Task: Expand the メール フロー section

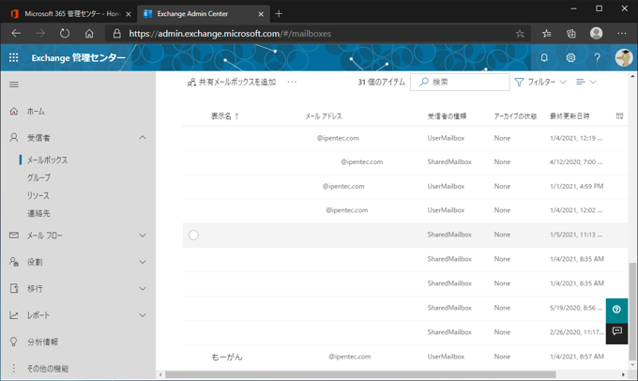Action: pos(143,236)
